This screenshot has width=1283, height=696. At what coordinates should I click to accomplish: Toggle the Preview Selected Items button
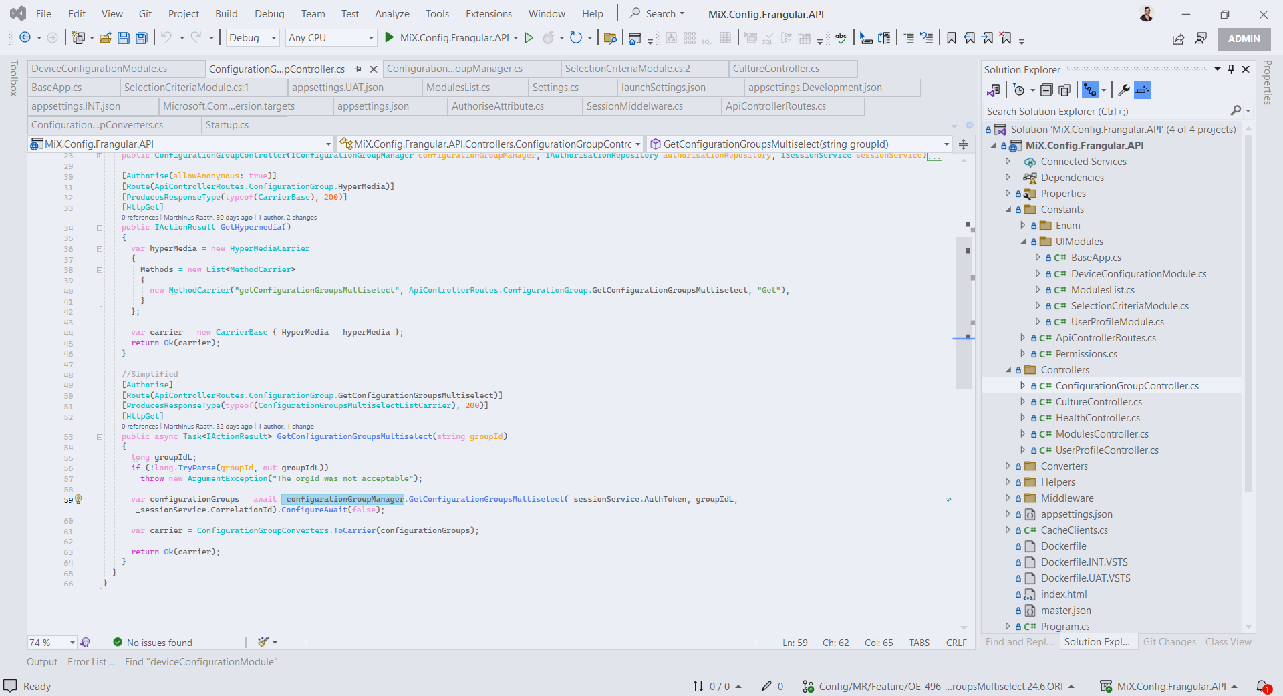coord(1143,90)
